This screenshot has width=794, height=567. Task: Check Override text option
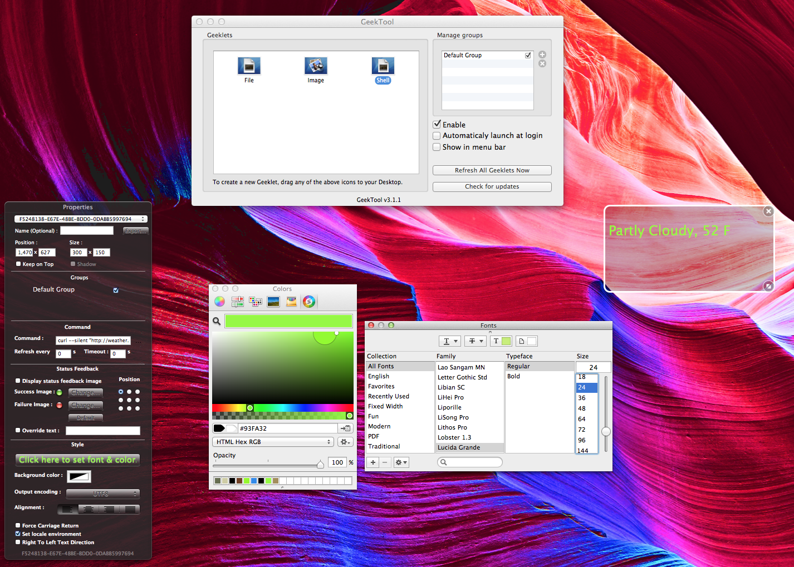18,430
